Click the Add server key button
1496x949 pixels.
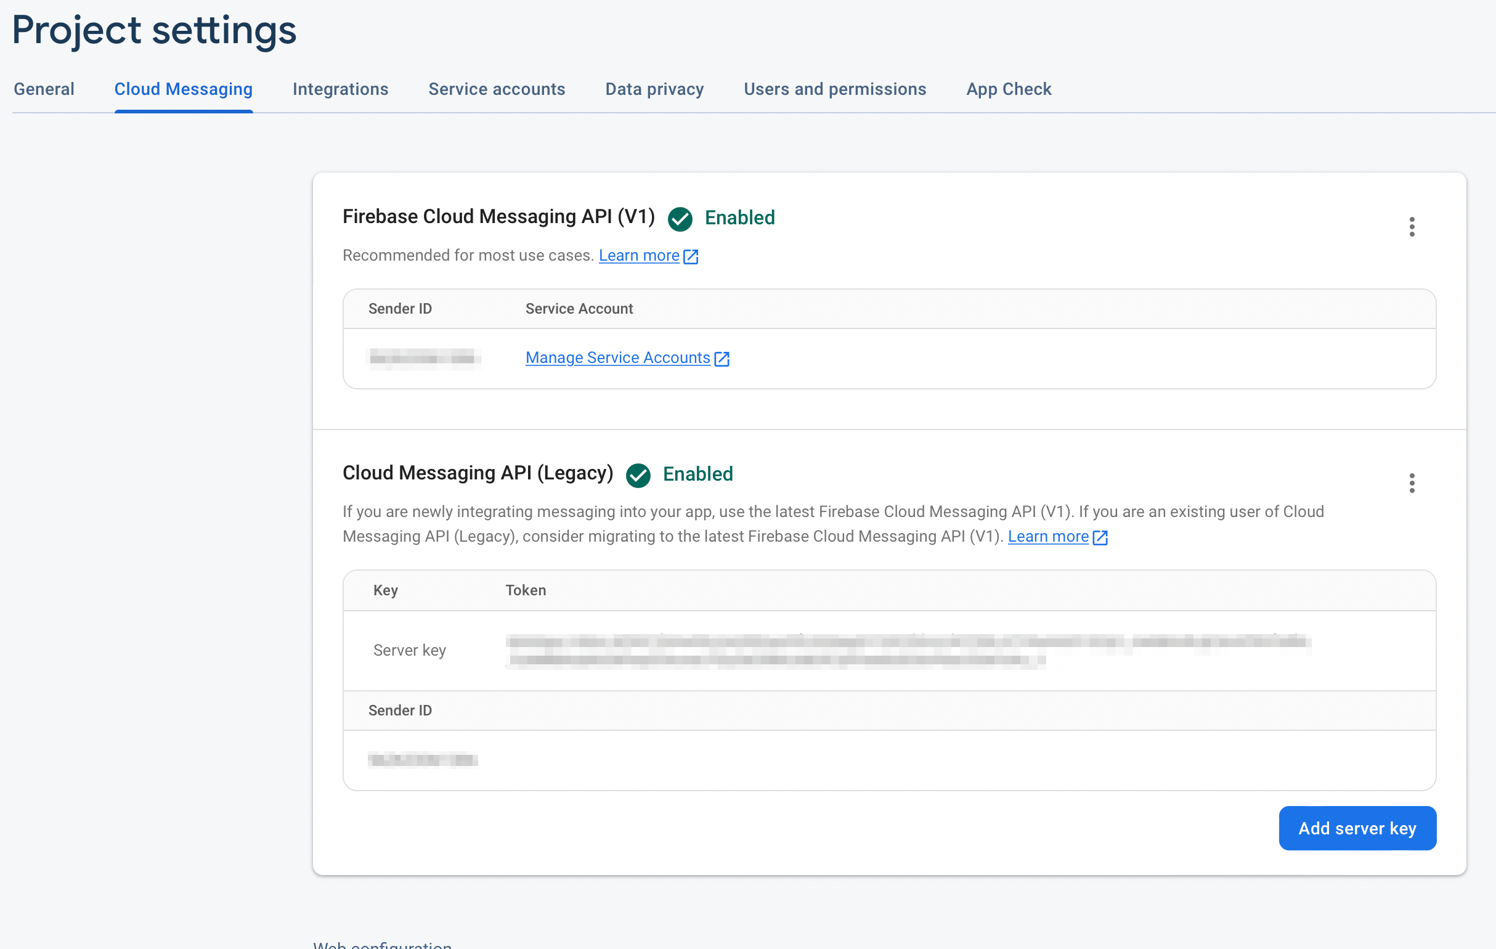pos(1357,828)
